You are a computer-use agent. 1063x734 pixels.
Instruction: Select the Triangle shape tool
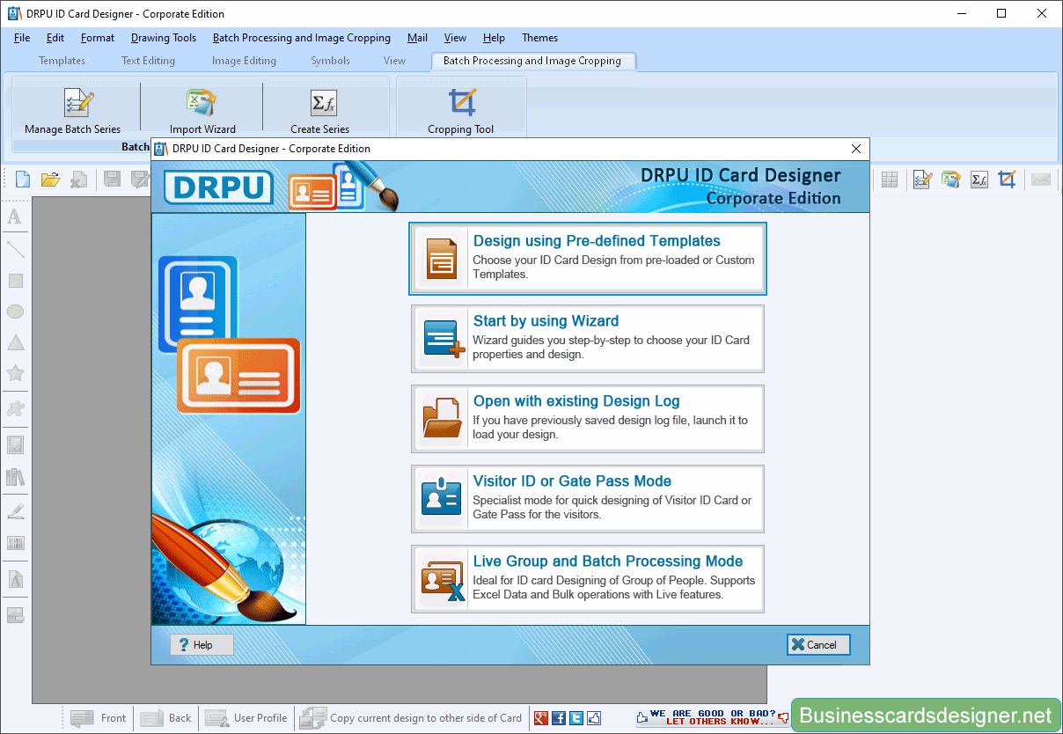15,342
